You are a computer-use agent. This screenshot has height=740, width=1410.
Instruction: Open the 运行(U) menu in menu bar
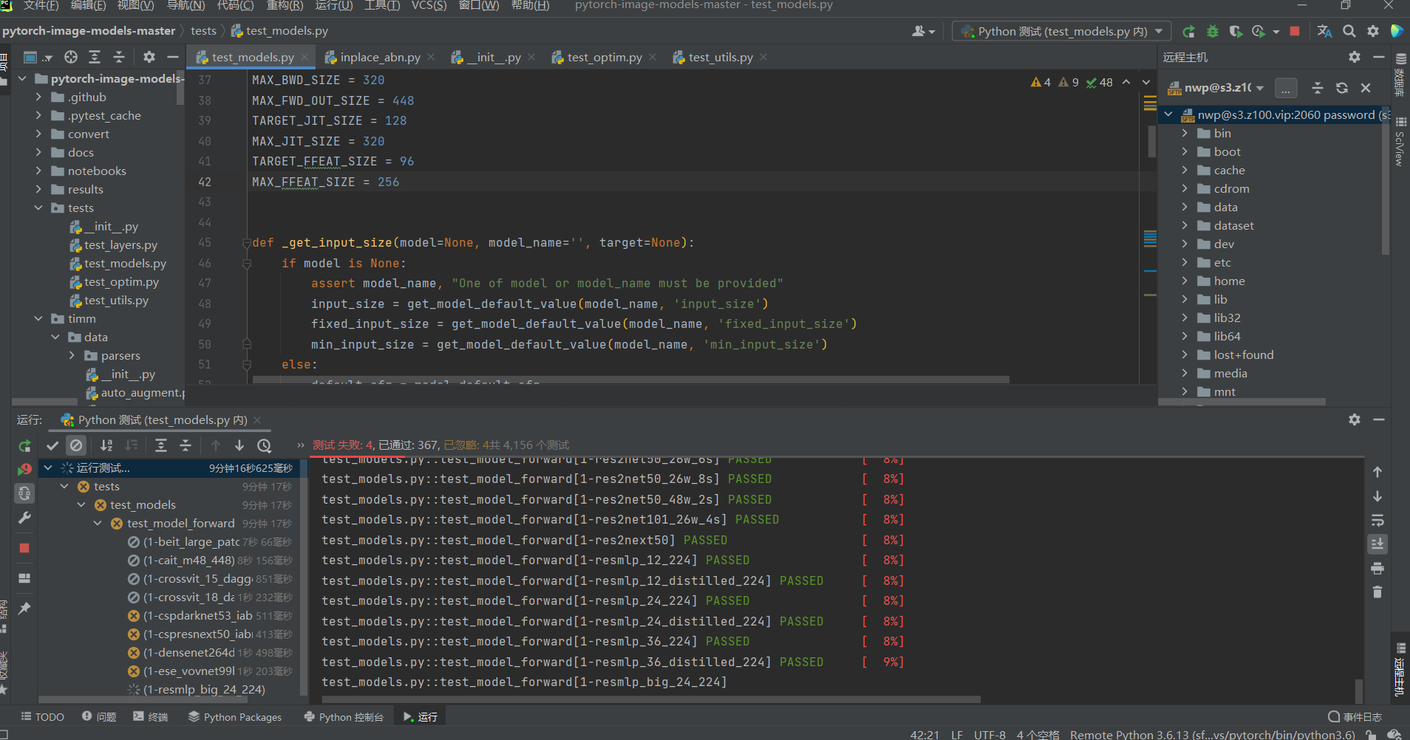click(334, 6)
